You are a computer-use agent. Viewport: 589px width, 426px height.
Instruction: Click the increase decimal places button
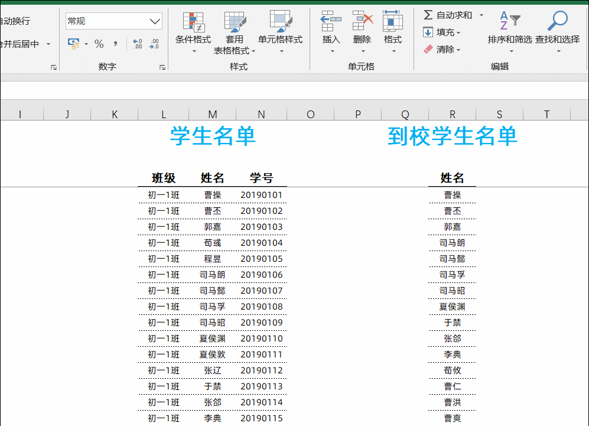coord(138,44)
